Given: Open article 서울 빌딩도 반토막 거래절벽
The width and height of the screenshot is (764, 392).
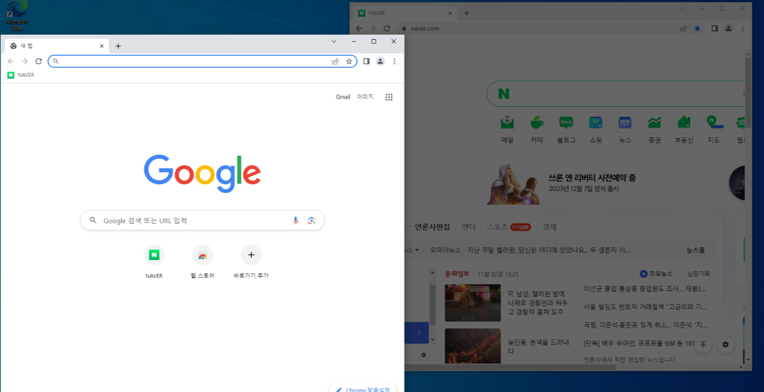Looking at the screenshot, I should (645, 307).
